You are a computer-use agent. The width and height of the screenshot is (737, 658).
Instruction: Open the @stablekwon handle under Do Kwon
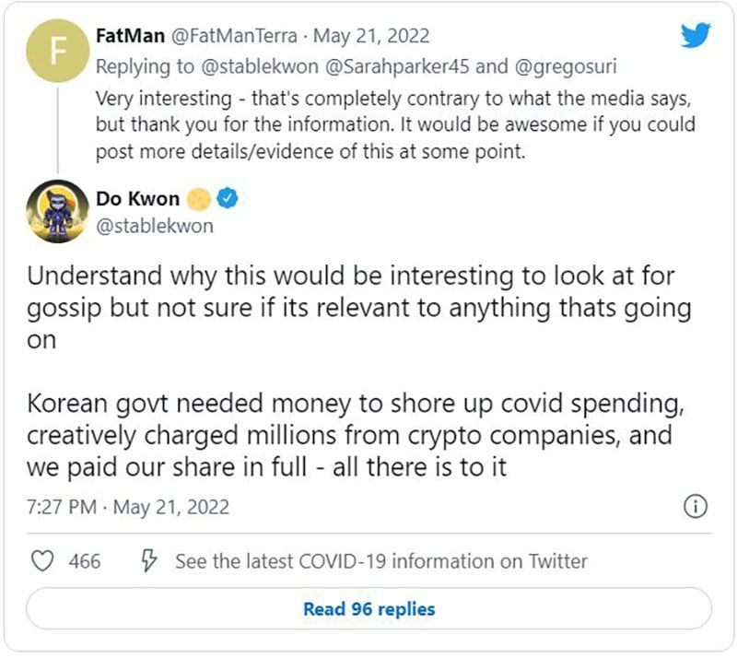coord(154,226)
